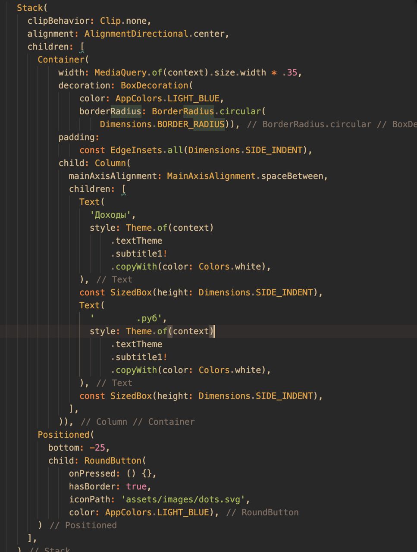Click the 'hasBorder' property name
This screenshot has width=417, height=552.
click(92, 486)
